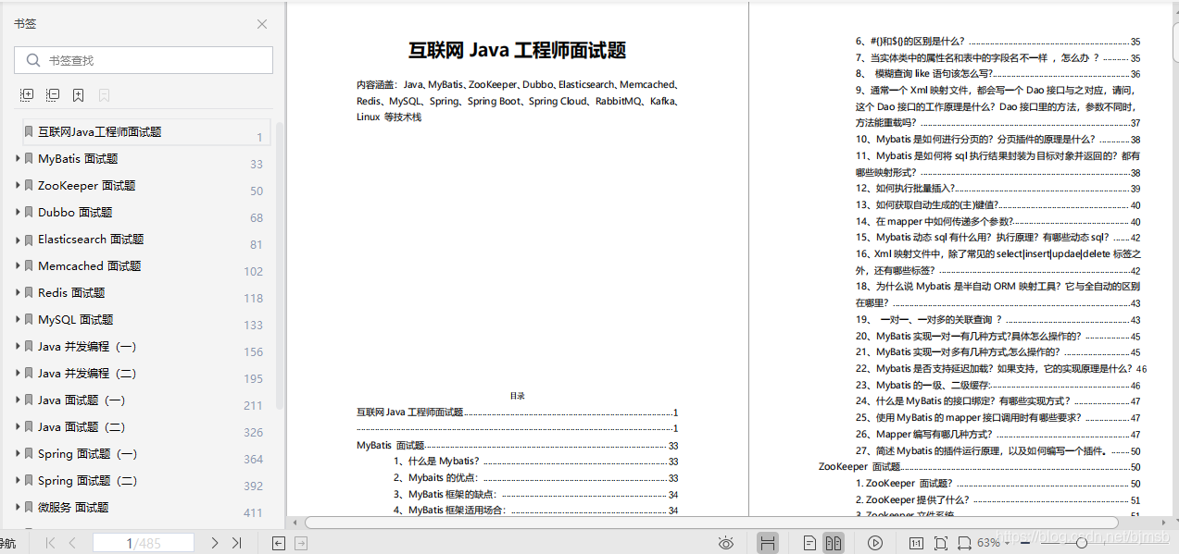Viewport: 1179px width, 554px height.
Task: Close the 书签 bookmarks panel
Action: (262, 24)
